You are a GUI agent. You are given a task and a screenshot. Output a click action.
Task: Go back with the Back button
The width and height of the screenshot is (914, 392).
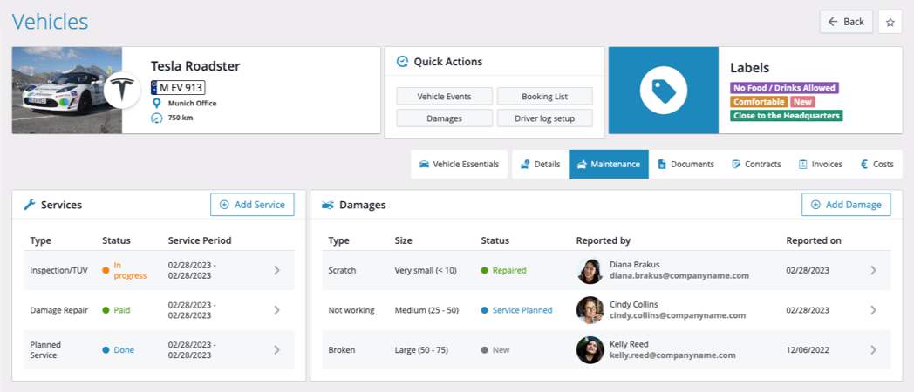click(846, 22)
